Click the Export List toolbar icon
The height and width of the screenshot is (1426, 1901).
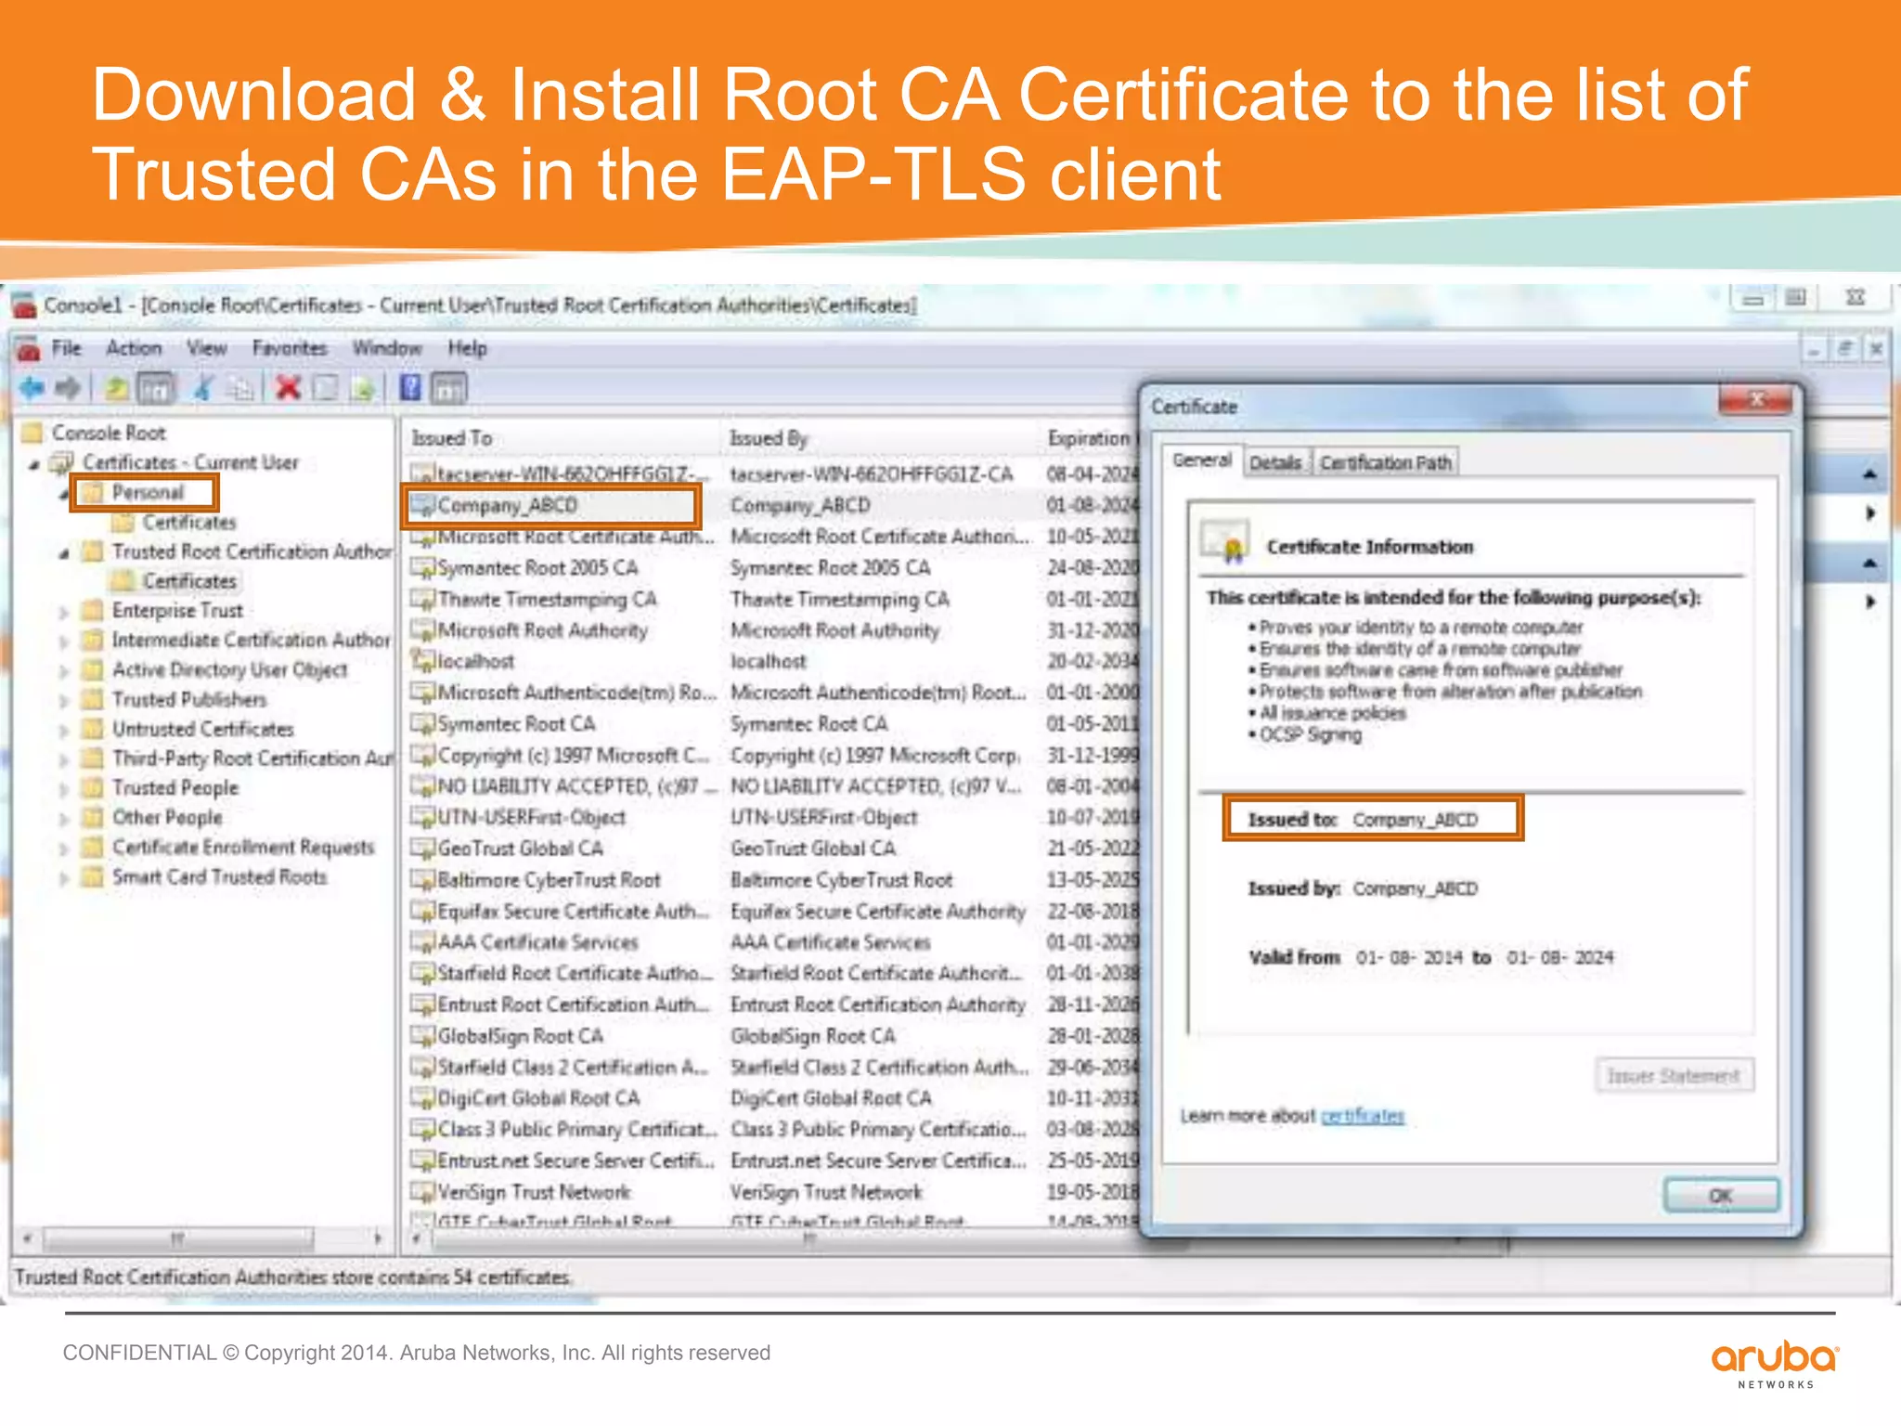[x=363, y=388]
